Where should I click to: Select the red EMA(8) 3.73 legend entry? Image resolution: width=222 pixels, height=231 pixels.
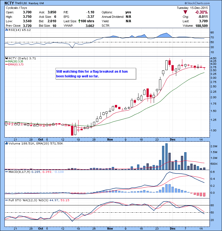pos(14,64)
